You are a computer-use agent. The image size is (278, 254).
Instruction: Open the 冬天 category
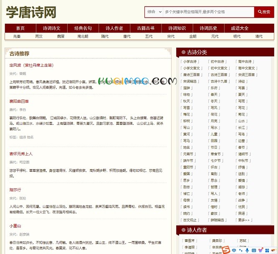click(x=214, y=101)
